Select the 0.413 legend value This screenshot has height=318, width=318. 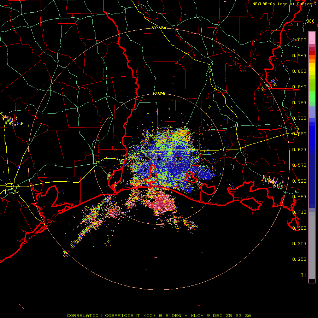click(299, 212)
